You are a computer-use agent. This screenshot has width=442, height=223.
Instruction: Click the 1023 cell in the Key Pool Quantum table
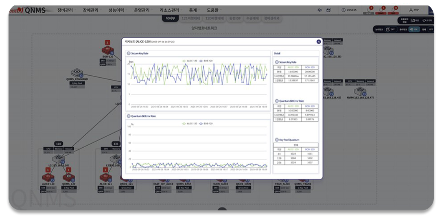(x=293, y=154)
